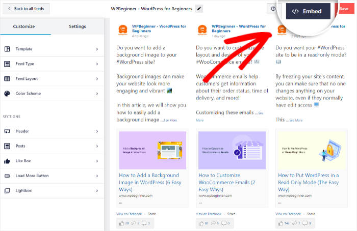Screen dimensions: 357x231
Task: Switch to the Customize tab
Action: pos(24,26)
